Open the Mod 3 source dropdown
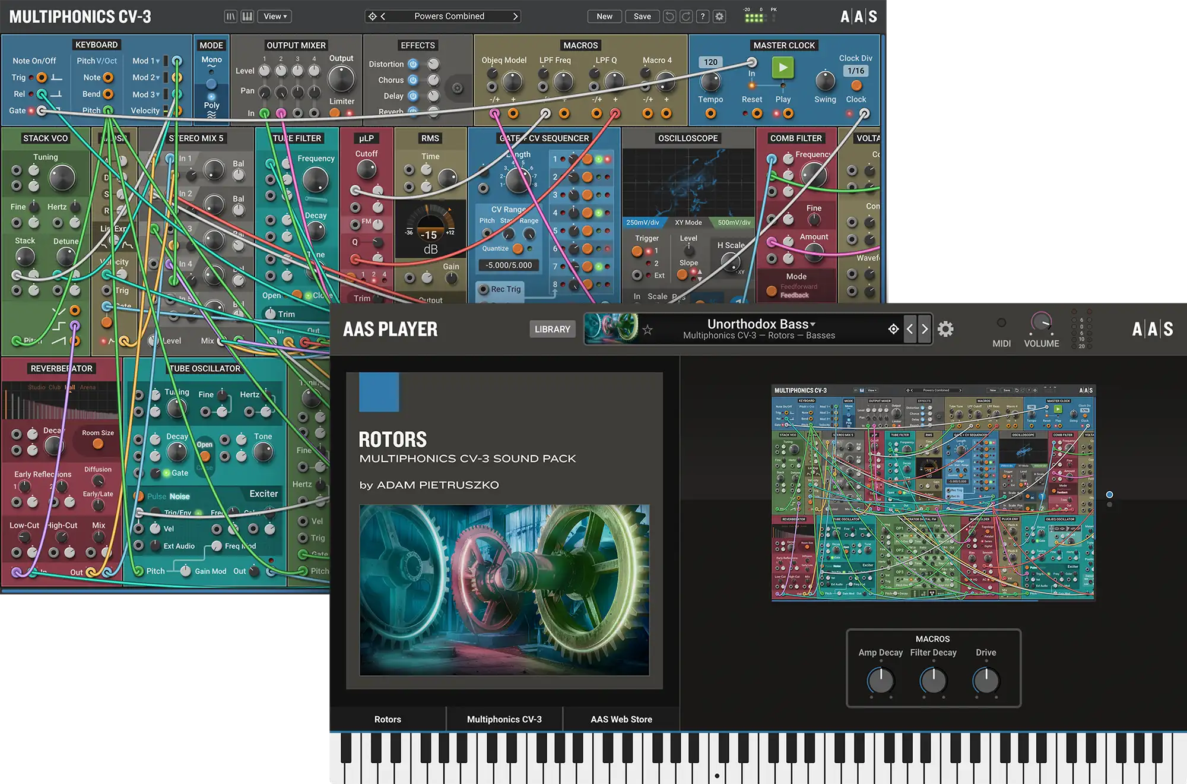1187x784 pixels. 146,94
